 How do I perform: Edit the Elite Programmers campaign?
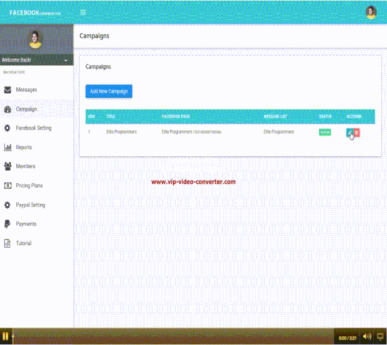coord(350,133)
